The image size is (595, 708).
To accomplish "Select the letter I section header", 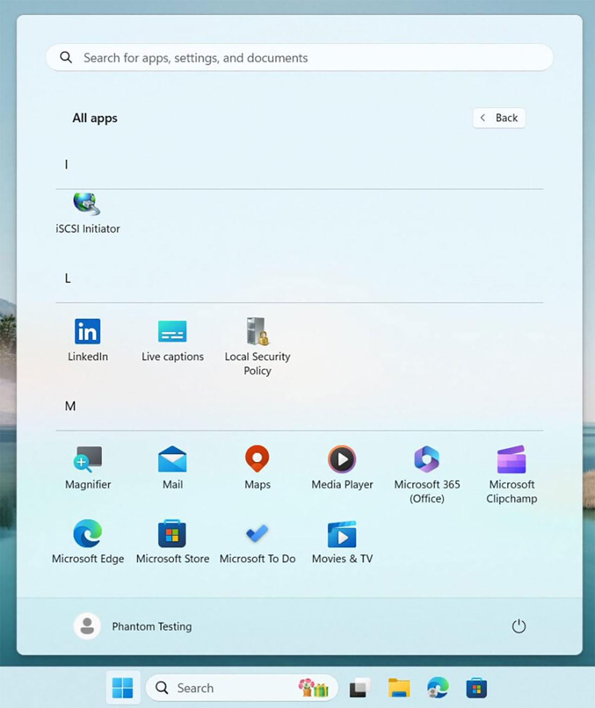I will pyautogui.click(x=66, y=164).
